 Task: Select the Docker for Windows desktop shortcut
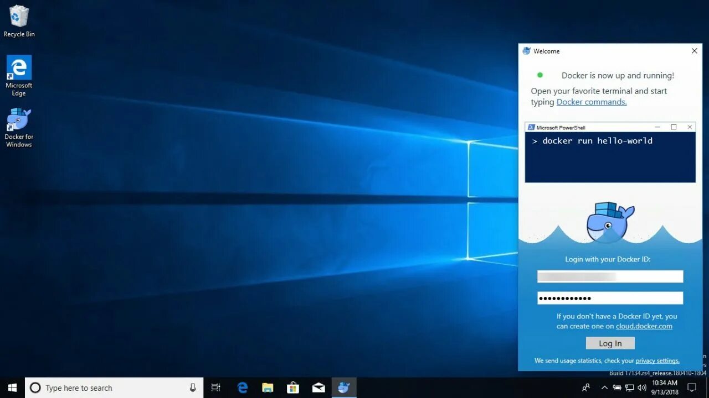pyautogui.click(x=19, y=128)
